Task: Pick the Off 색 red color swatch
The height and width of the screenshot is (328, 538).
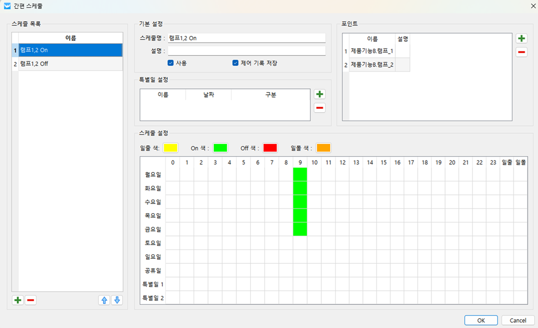Action: pos(270,148)
